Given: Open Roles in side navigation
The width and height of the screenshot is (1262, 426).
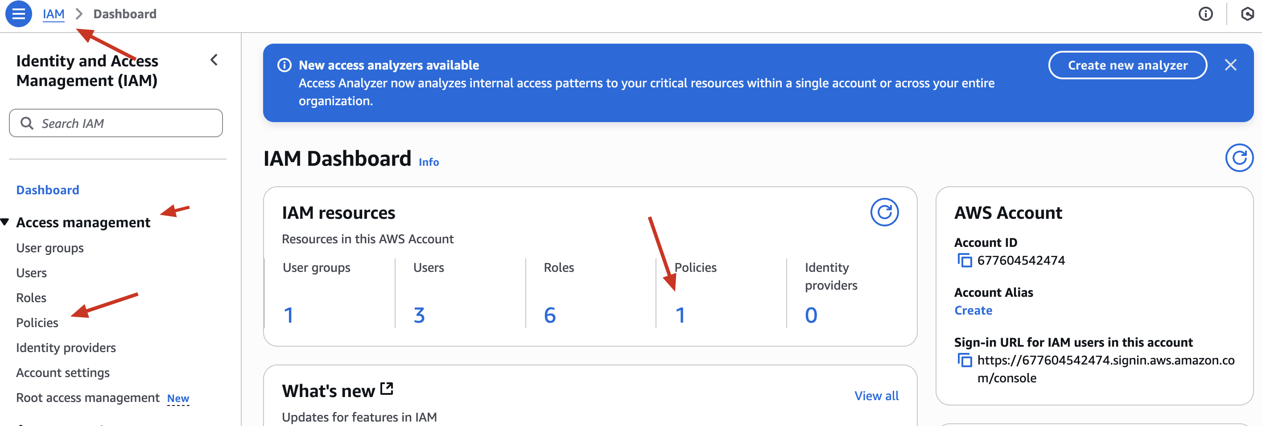Looking at the screenshot, I should point(31,298).
